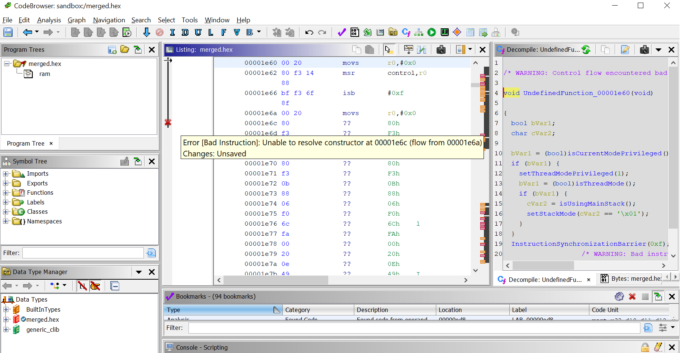This screenshot has width=681, height=353.
Task: Expand the Functions node in Symbol Tree
Action: point(6,193)
